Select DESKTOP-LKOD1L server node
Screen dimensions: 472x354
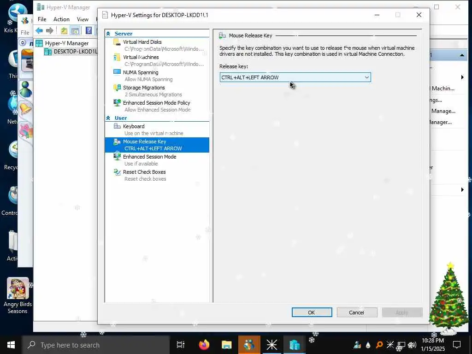[75, 52]
